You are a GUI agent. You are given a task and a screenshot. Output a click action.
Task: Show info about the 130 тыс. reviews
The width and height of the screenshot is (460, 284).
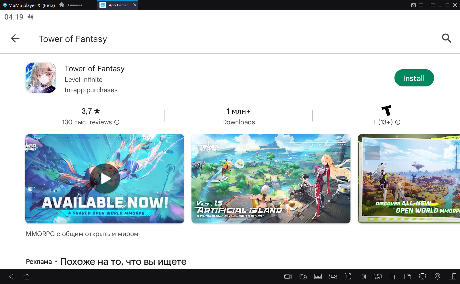point(117,122)
